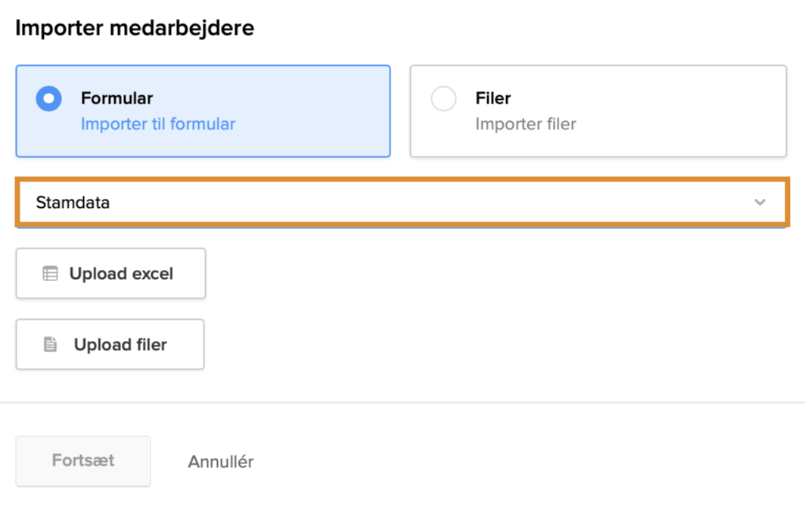This screenshot has width=805, height=508.
Task: Click the Fortsæt button
Action: tap(83, 460)
